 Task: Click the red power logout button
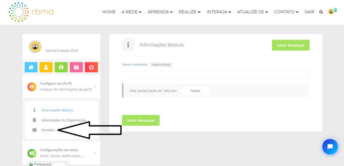[91, 68]
